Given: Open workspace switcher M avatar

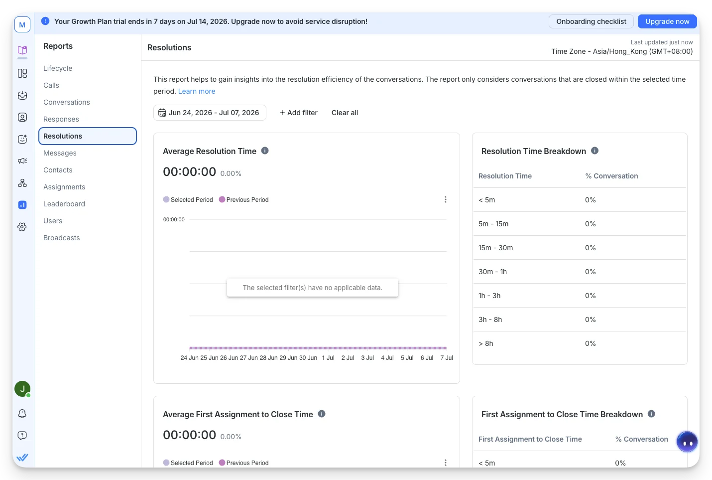Looking at the screenshot, I should 22,24.
